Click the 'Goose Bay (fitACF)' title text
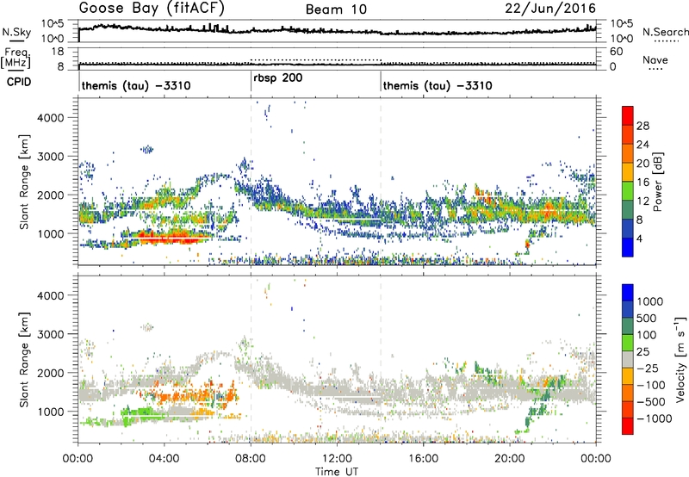 pos(152,8)
